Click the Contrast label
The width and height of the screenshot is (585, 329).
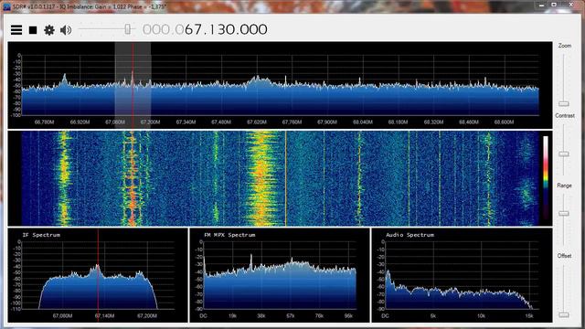pyautogui.click(x=565, y=116)
